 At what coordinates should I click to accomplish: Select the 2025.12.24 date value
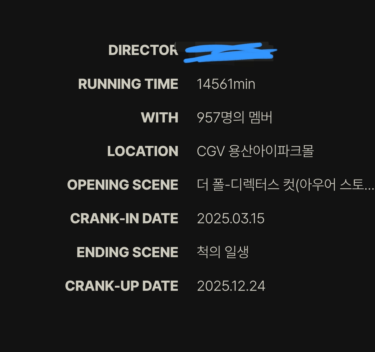(231, 286)
